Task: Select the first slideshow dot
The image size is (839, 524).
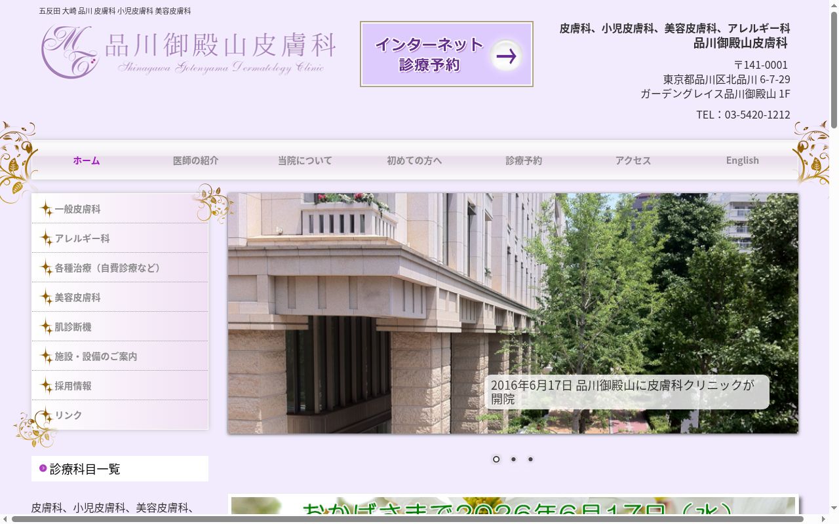Action: (496, 459)
